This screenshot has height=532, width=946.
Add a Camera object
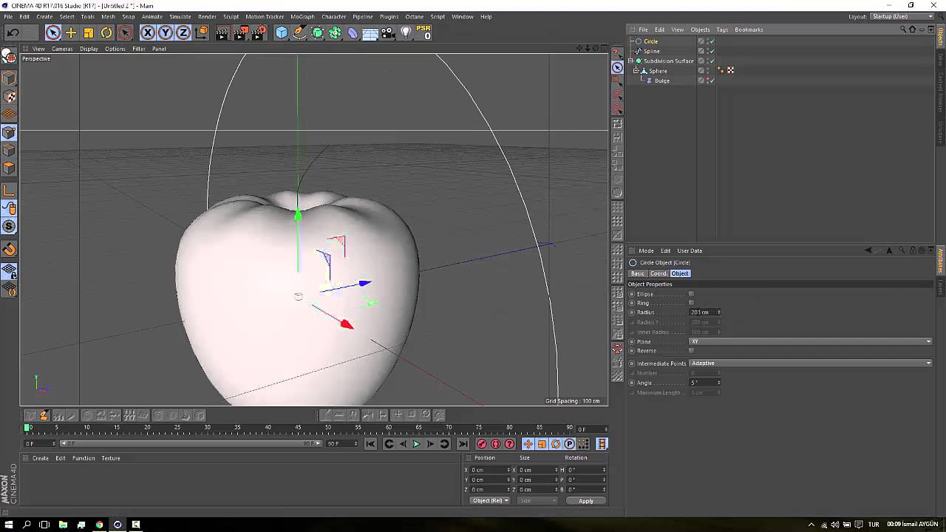pyautogui.click(x=388, y=33)
